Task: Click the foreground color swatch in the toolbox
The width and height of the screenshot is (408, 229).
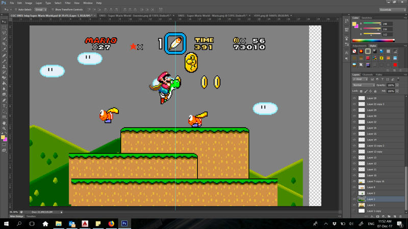Action: coord(3,137)
